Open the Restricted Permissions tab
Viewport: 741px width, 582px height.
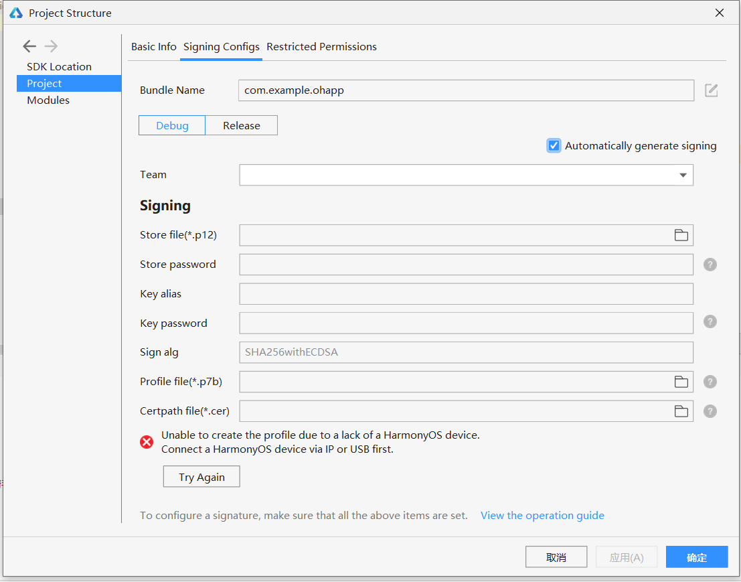(x=321, y=47)
